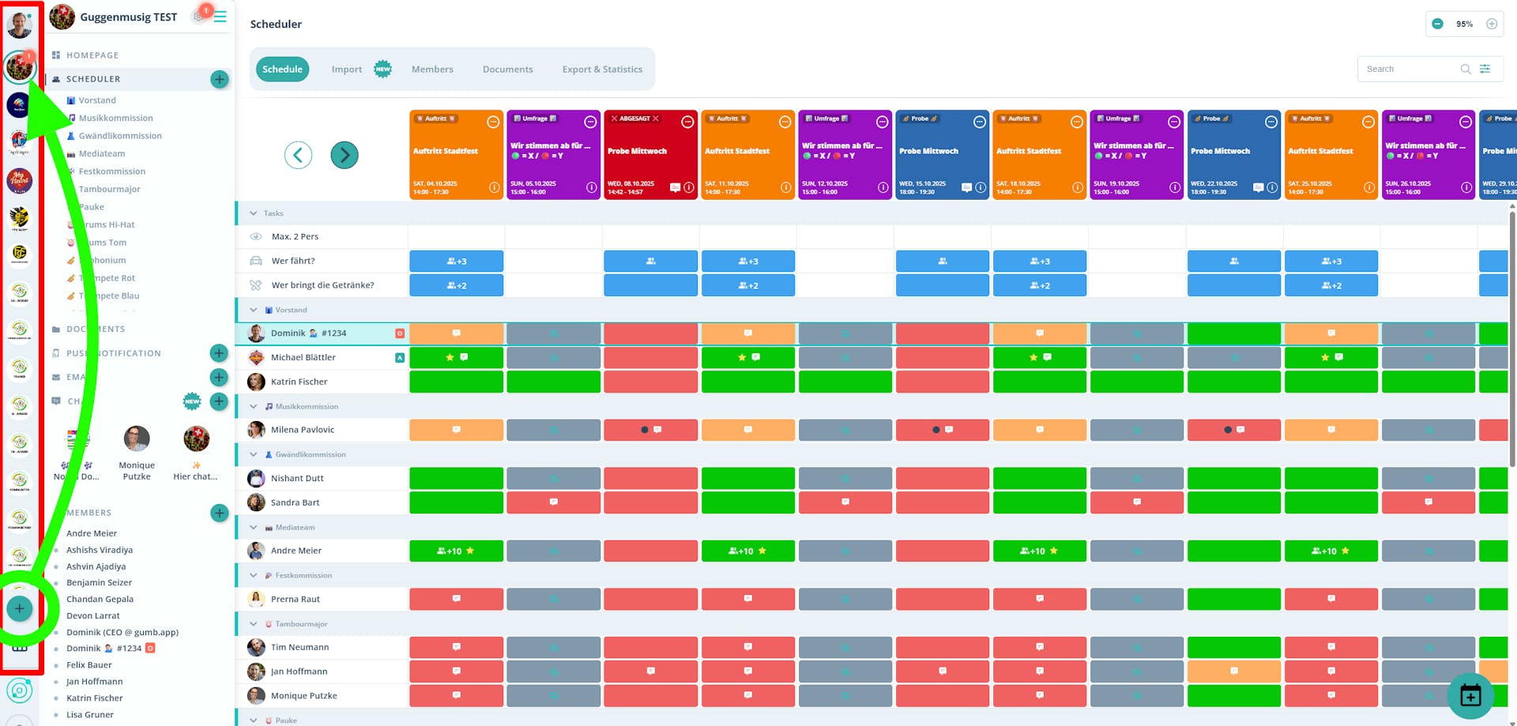The height and width of the screenshot is (726, 1517).
Task: Switch to the My Heart community icon
Action: (x=19, y=181)
